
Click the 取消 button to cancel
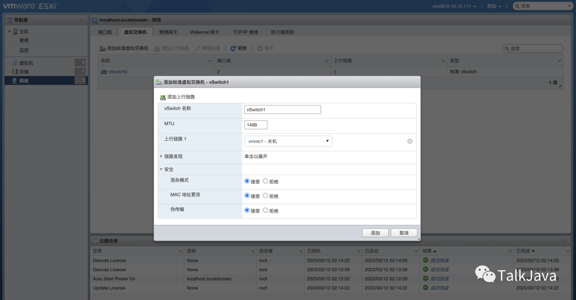click(403, 233)
